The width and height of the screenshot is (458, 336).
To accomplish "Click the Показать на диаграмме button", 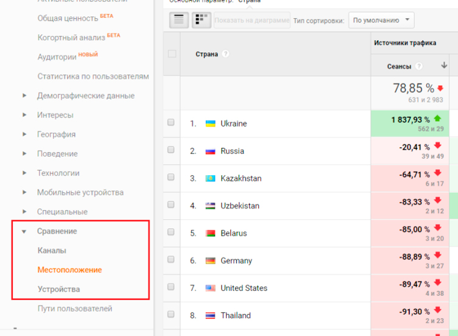I will coord(252,20).
